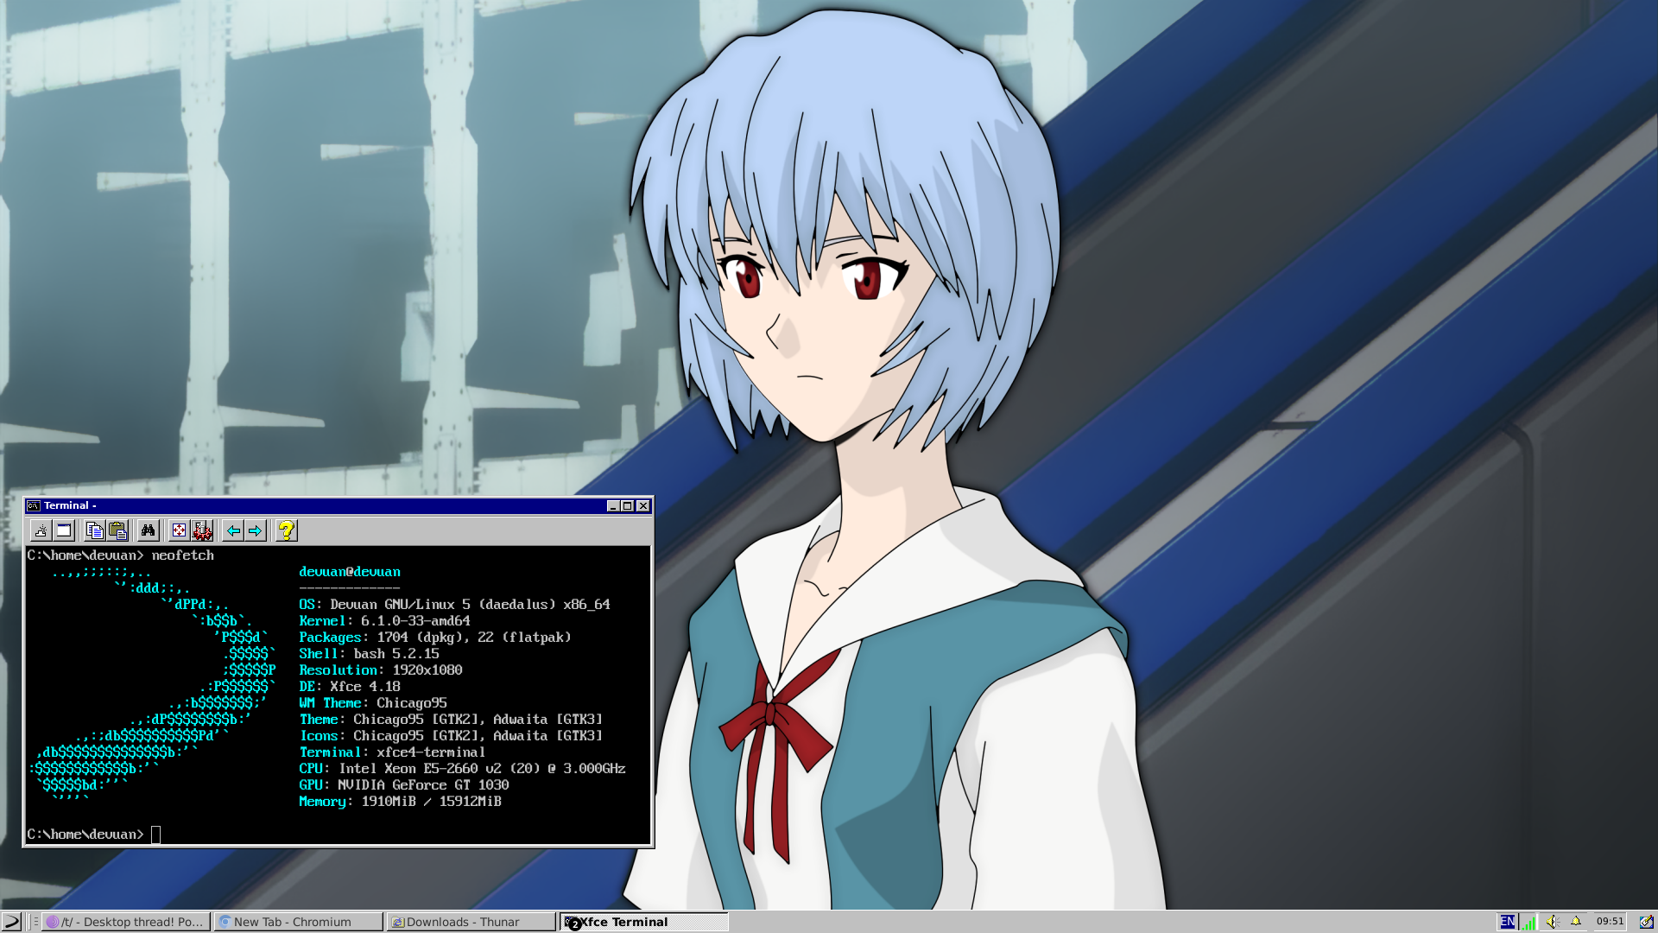
Task: Go to previous tab with left arrow
Action: tap(233, 530)
